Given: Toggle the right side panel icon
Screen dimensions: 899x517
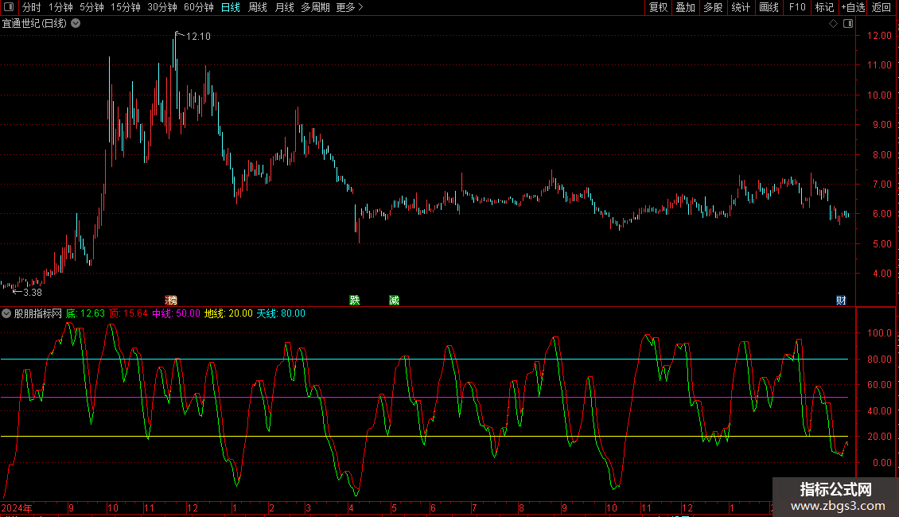Looking at the screenshot, I should point(849,24).
